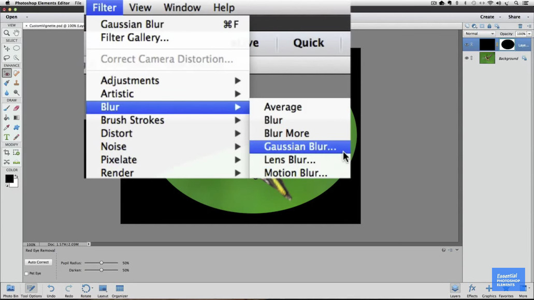The width and height of the screenshot is (534, 300).
Task: Select the Color Picker eyedropper tool
Action: [x=6, y=128]
